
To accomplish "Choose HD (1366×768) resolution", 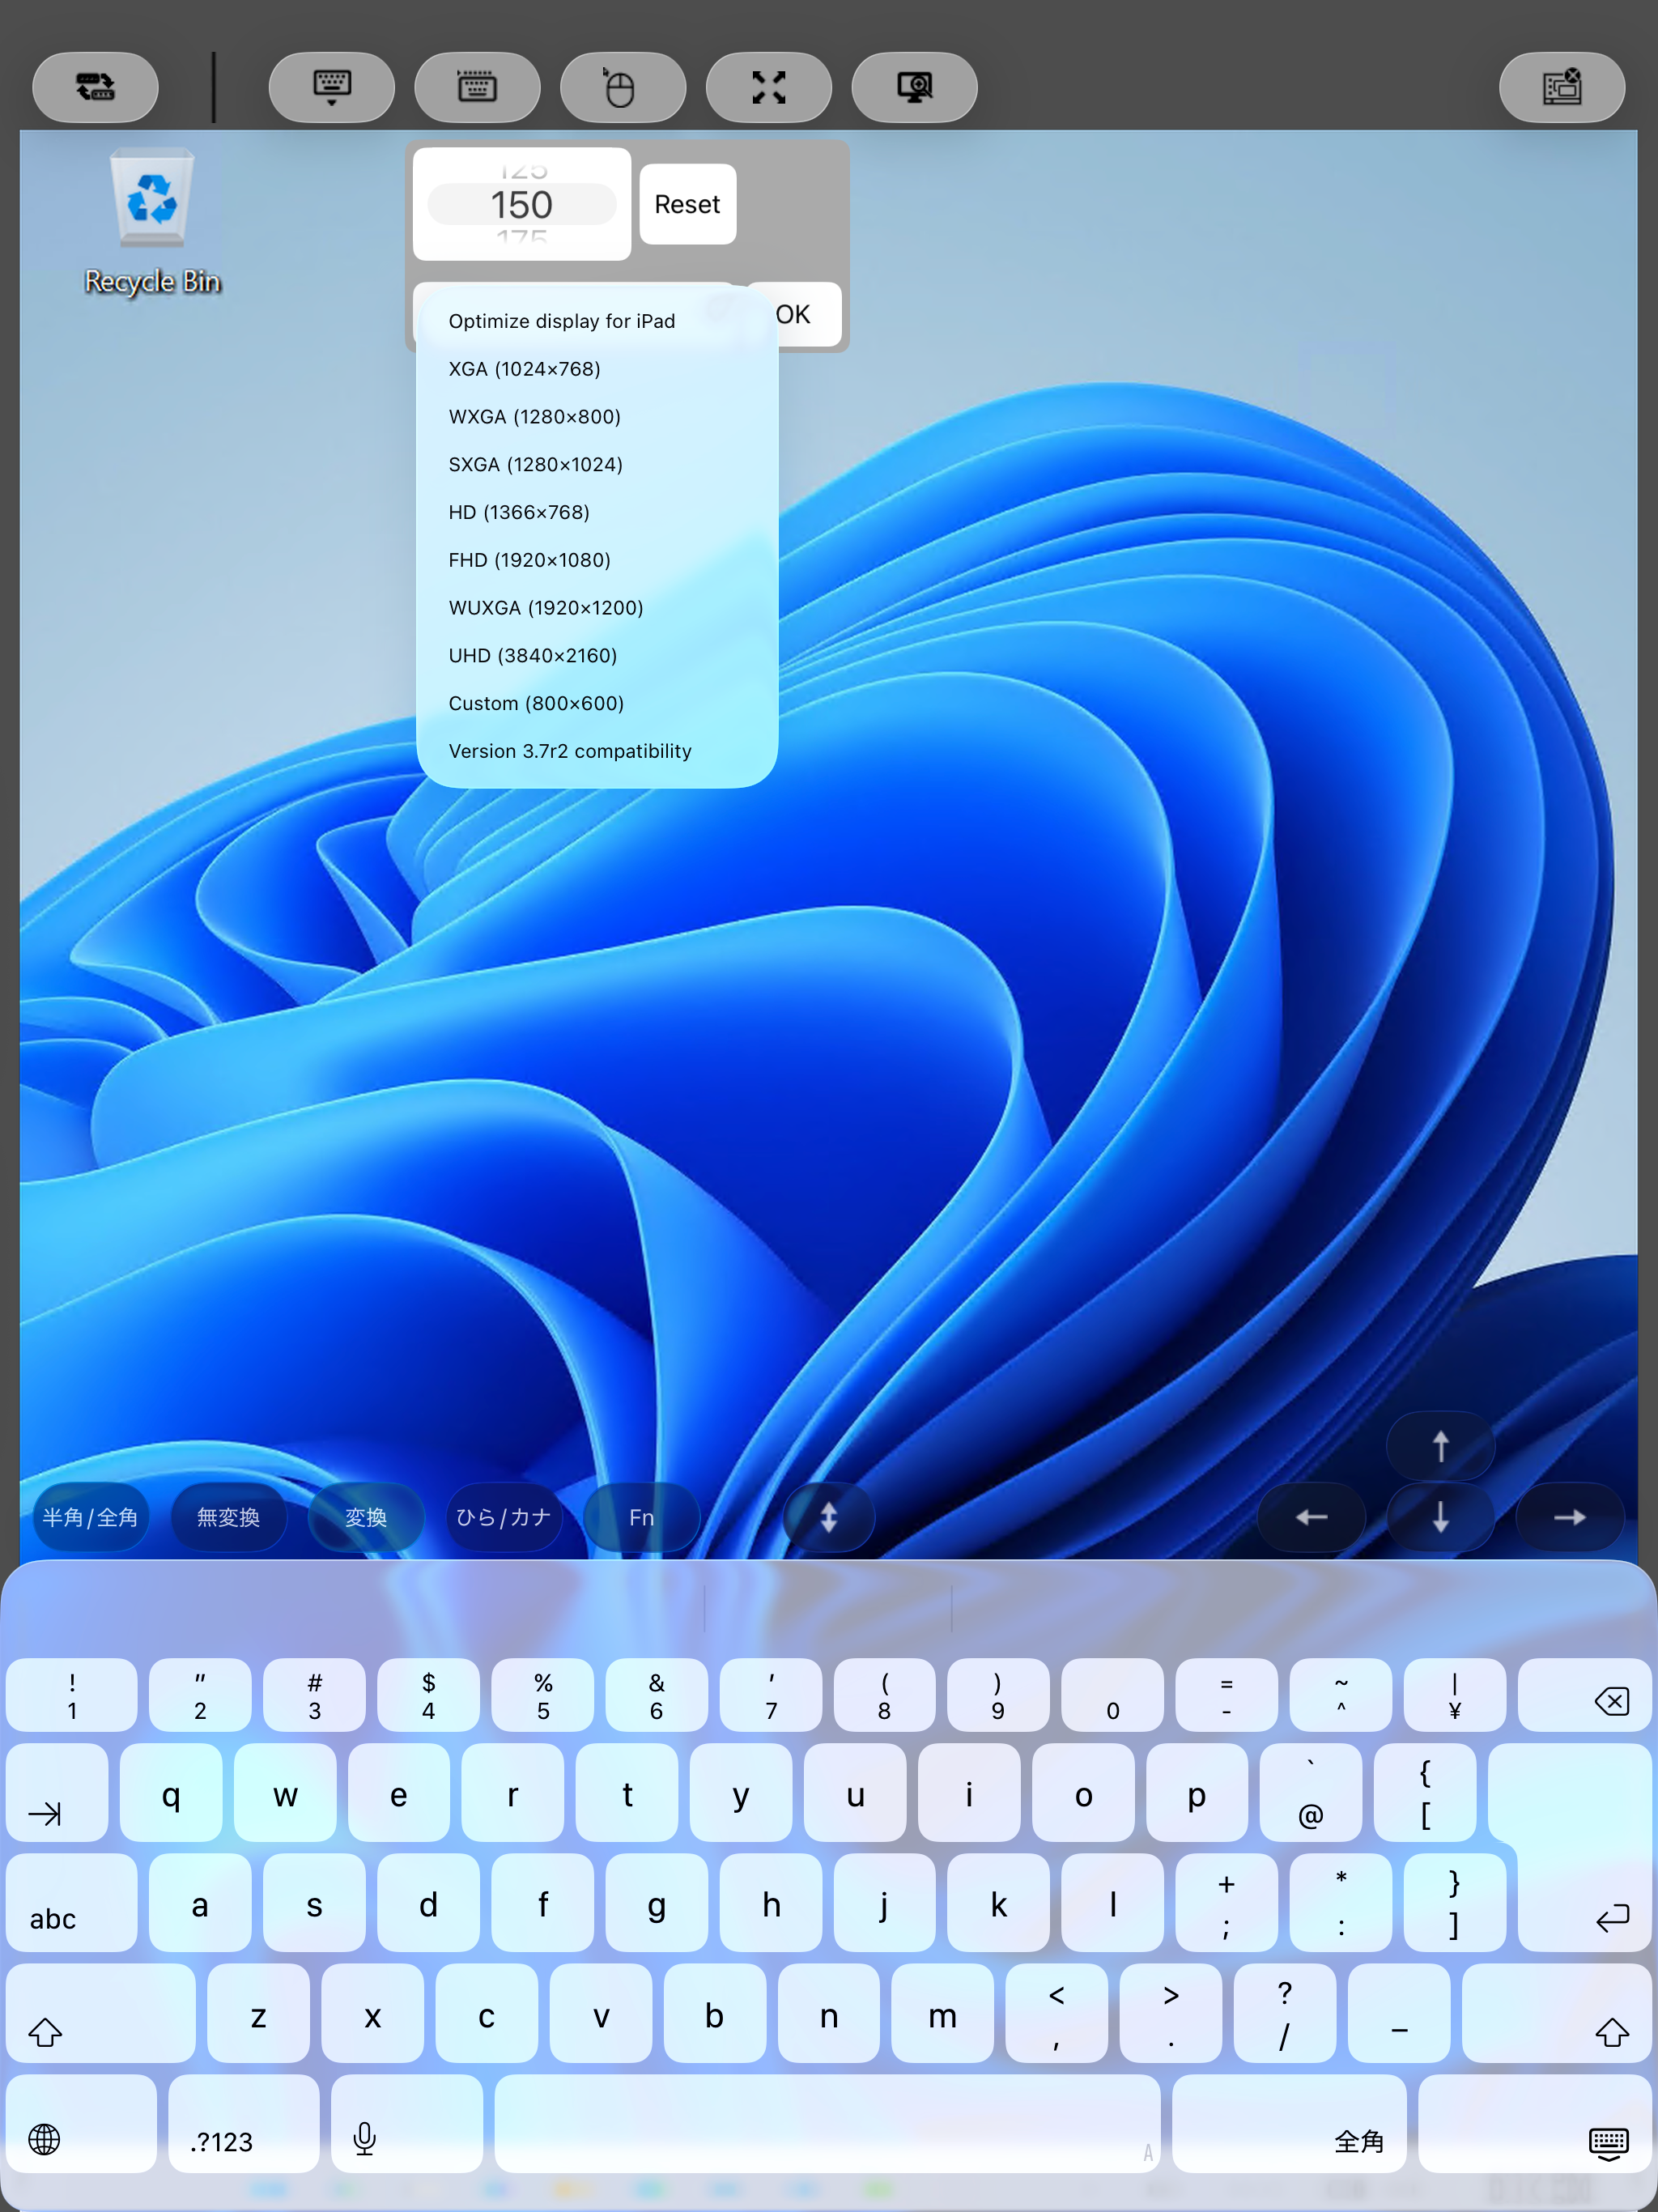I will (597, 513).
